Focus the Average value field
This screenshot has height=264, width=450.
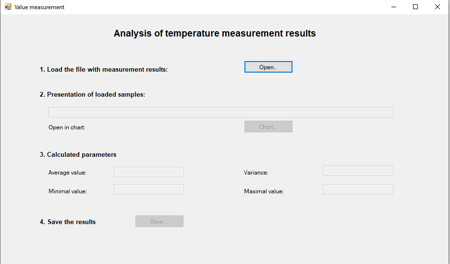[x=149, y=172]
